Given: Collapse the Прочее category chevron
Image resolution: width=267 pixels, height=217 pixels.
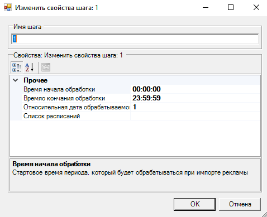Looking at the screenshot, I should click(x=16, y=80).
